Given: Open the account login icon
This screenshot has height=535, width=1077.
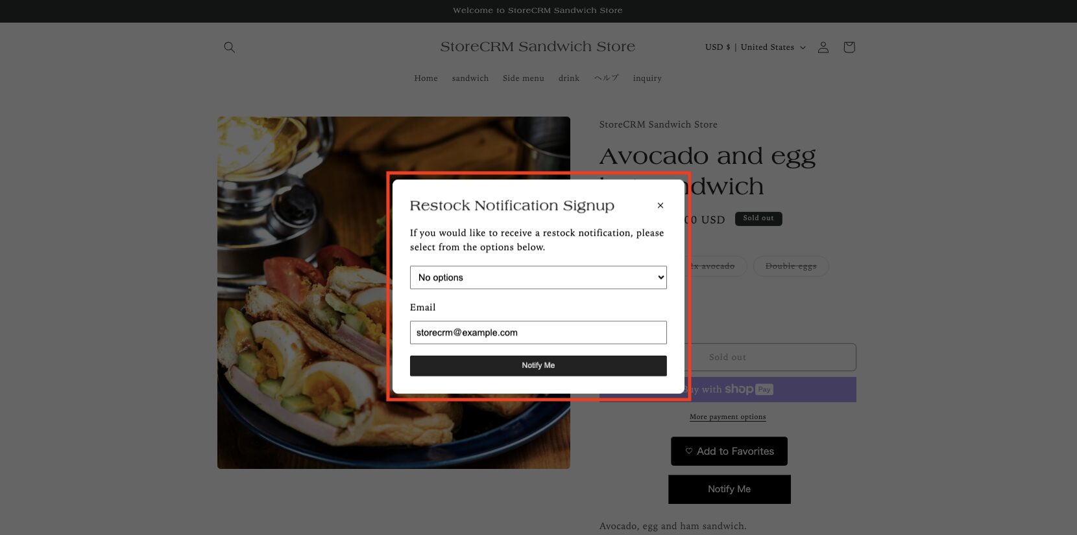Looking at the screenshot, I should [x=823, y=47].
